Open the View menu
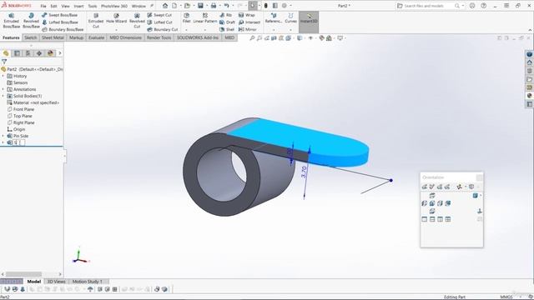534x300 pixels. click(x=65, y=6)
